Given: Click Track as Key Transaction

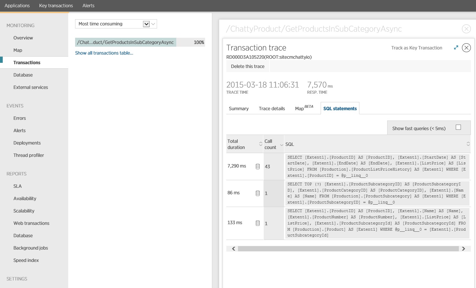Looking at the screenshot, I should pos(416,48).
